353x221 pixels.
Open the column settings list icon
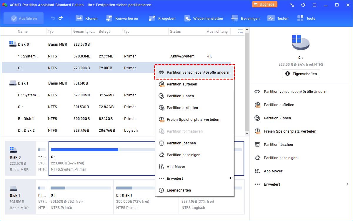[x=240, y=31]
